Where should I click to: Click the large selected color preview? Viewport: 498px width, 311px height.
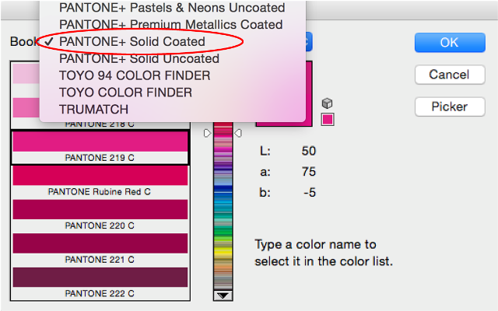pyautogui.click(x=309, y=93)
